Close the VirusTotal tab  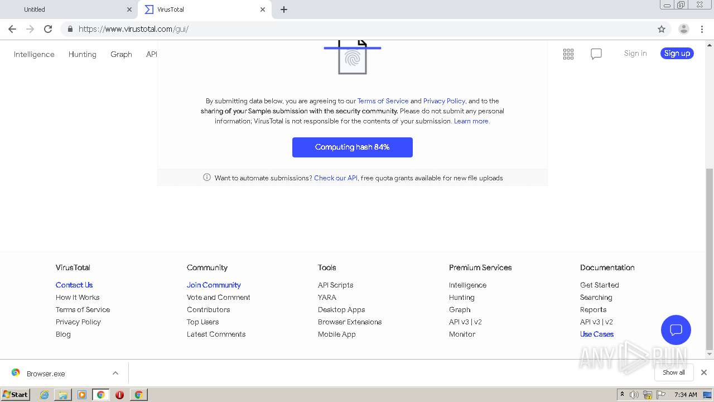tap(263, 9)
